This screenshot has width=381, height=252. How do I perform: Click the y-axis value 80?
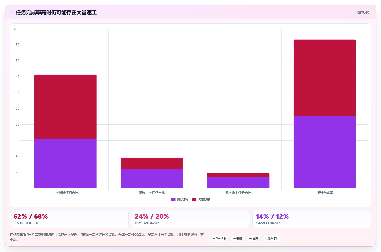(17, 124)
